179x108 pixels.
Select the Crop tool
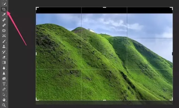coord(4,9)
